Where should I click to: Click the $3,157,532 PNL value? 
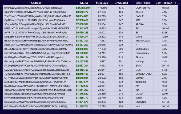pos(82,62)
